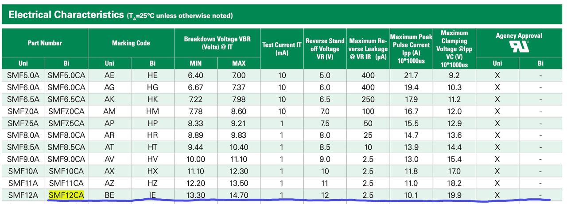Click the Maximum Reverse Leakage header
The width and height of the screenshot is (567, 204).
point(368,49)
